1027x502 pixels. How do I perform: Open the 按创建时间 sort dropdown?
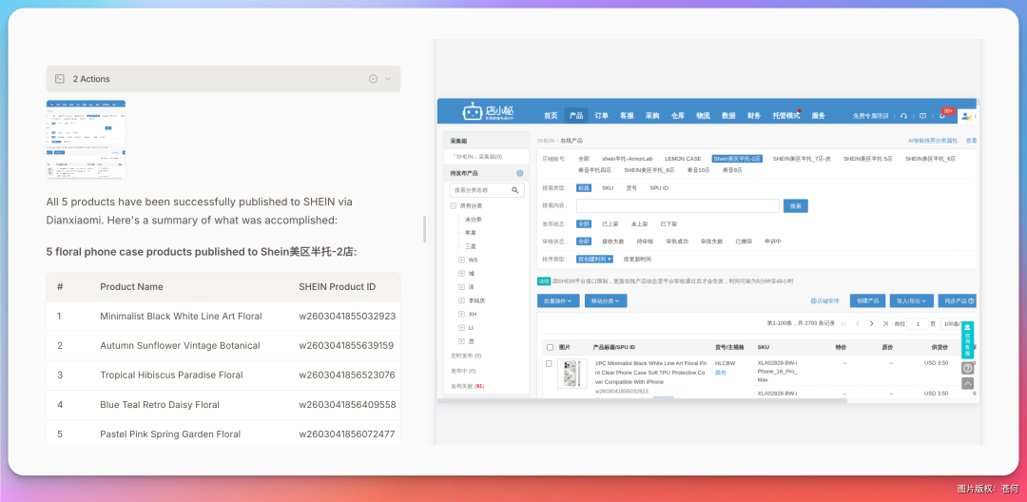click(x=594, y=259)
